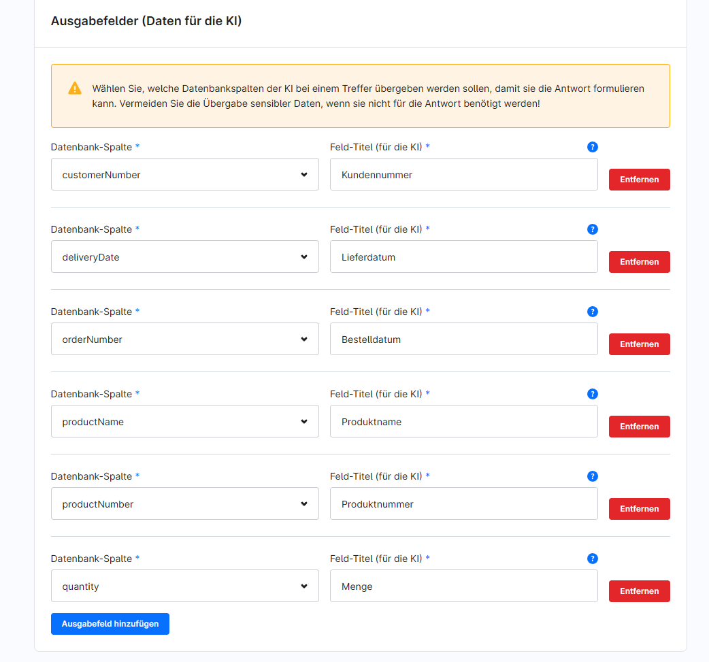
Task: Click the question mark icon above the first Feld-Titel
Action: click(593, 146)
